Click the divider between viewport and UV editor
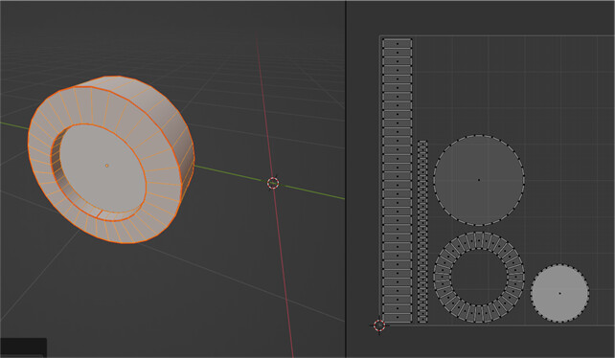 pos(346,179)
